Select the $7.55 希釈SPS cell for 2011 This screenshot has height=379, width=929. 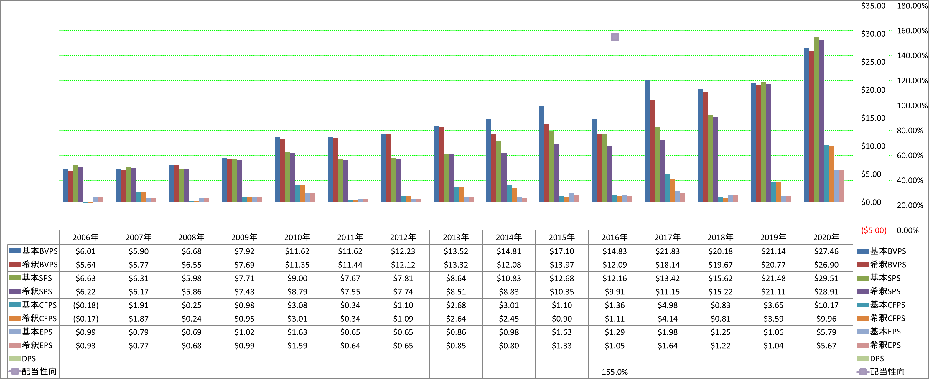point(350,291)
